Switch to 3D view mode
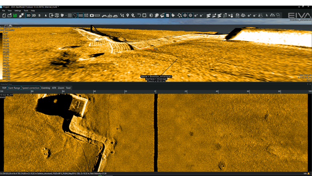The image size is (312, 176). coord(28,16)
